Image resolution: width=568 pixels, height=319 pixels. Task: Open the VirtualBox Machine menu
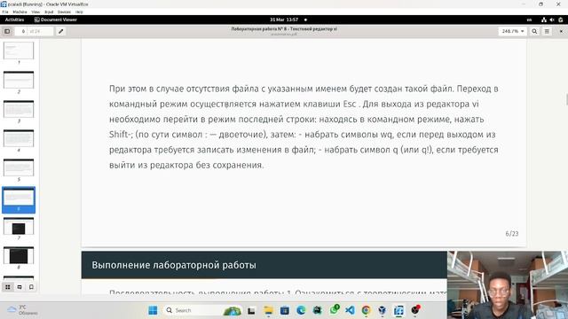20,12
